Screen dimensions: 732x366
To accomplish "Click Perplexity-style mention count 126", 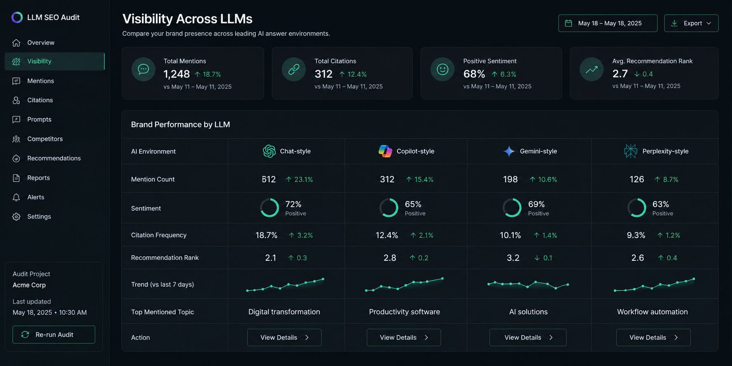I will [x=637, y=179].
